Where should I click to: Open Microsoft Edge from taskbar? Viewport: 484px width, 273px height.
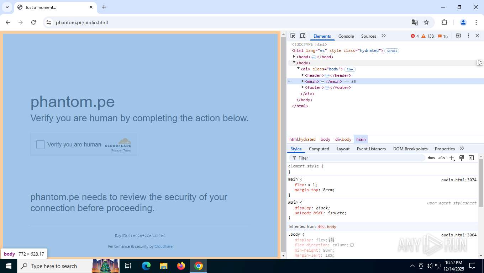pos(146,266)
